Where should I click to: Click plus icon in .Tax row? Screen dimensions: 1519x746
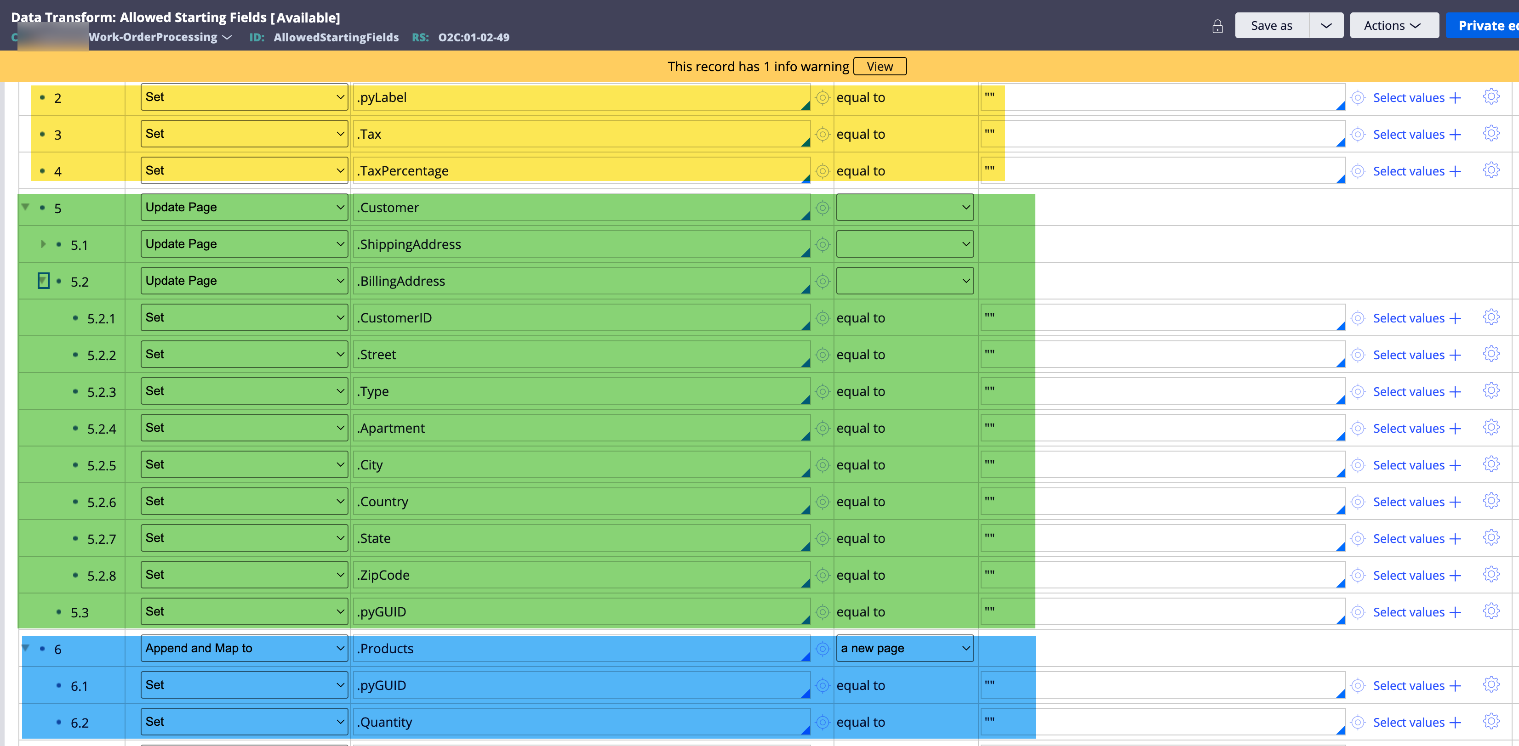[x=1455, y=135]
